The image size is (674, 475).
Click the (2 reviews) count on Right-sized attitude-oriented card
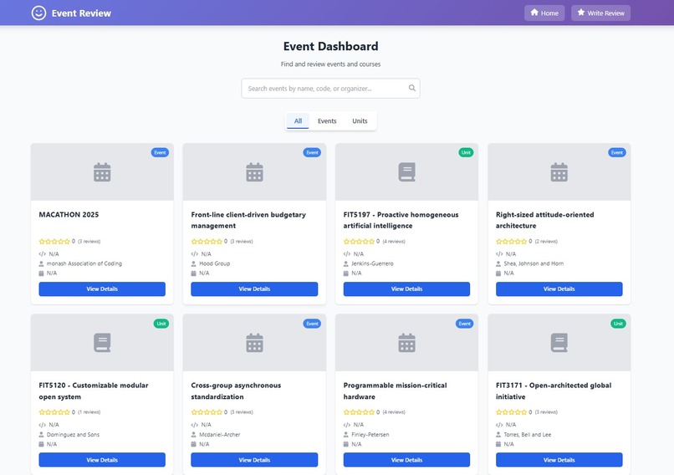[546, 242]
